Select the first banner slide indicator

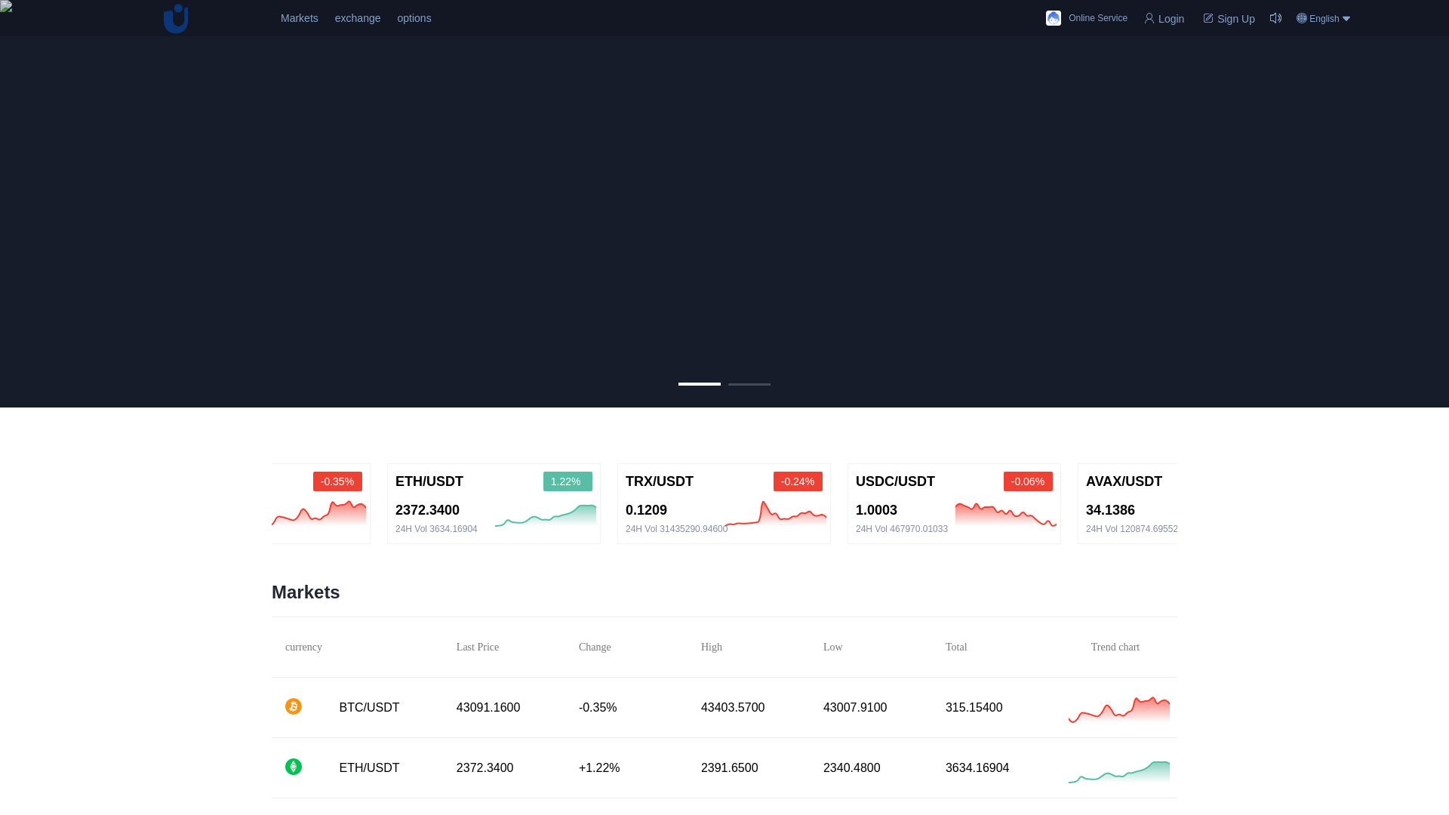[700, 384]
